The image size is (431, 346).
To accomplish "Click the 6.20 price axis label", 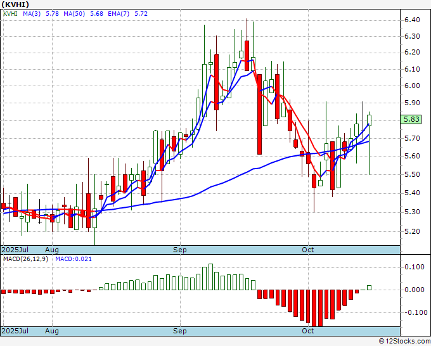I will [x=412, y=52].
